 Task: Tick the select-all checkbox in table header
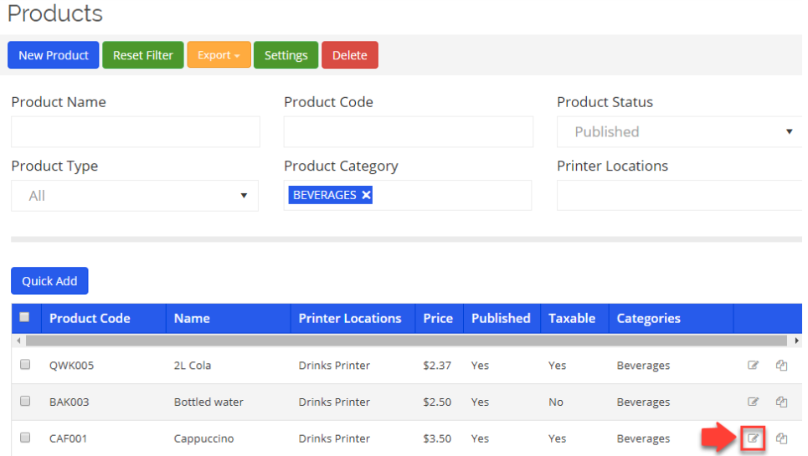pyautogui.click(x=24, y=317)
